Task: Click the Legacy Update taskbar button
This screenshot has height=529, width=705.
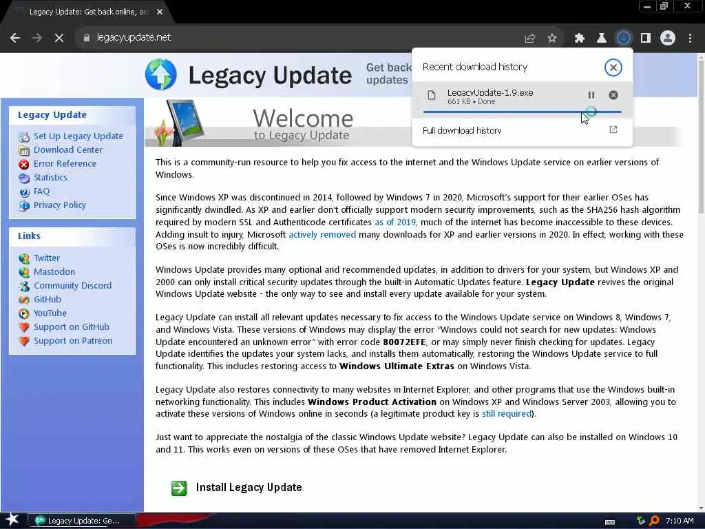Action: click(x=81, y=521)
